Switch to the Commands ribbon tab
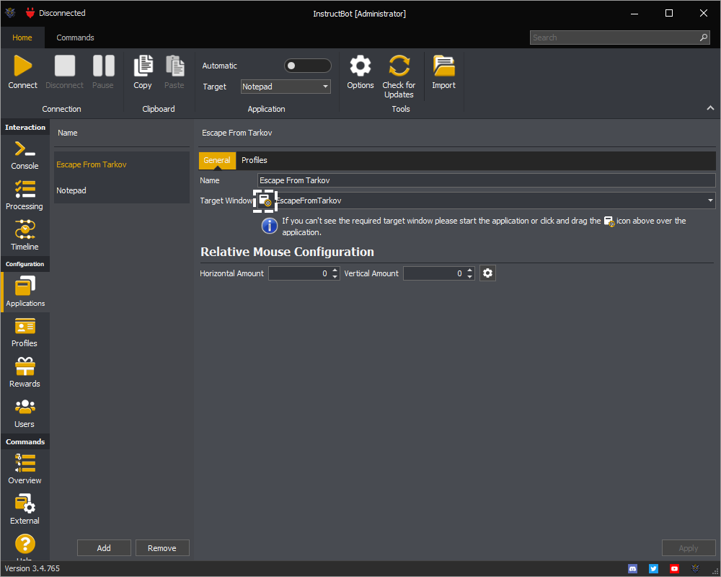This screenshot has width=721, height=577. point(75,38)
